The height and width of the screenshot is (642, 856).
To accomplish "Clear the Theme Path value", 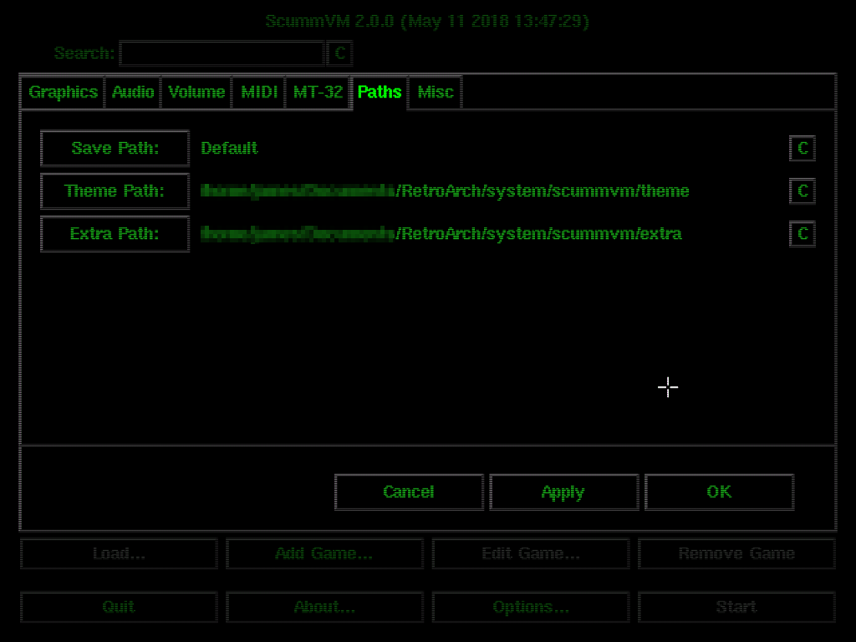I will point(802,191).
